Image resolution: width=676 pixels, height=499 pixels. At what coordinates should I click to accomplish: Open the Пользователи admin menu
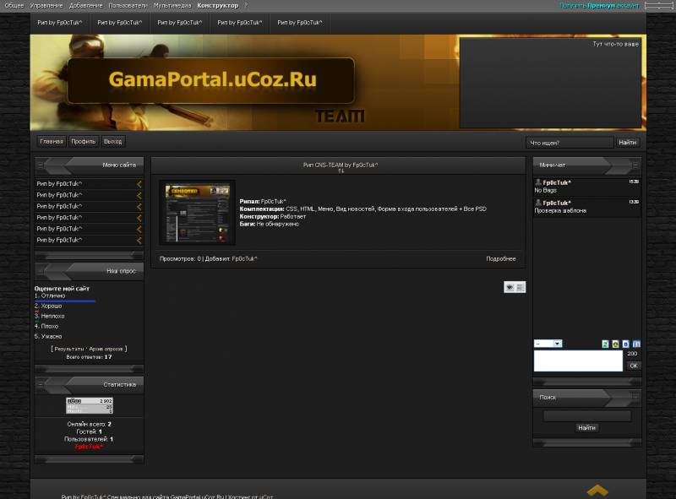(x=128, y=6)
